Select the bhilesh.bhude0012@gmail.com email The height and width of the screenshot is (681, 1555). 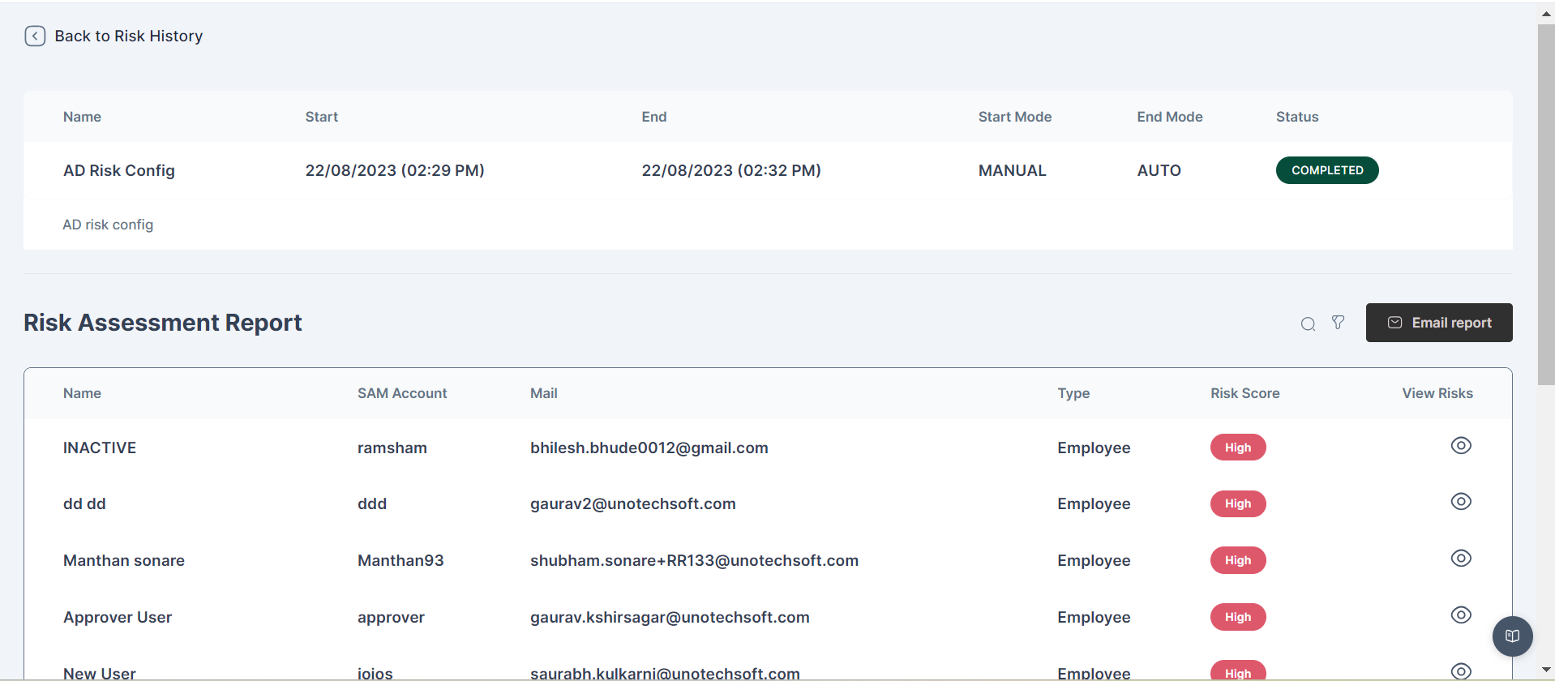[649, 448]
